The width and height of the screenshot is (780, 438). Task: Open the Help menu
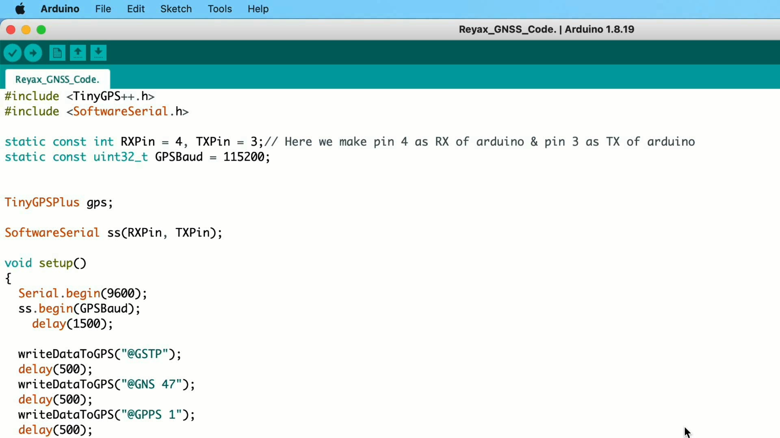[x=258, y=9]
